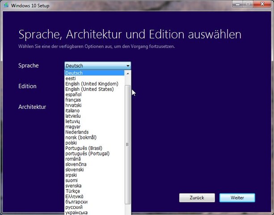The width and height of the screenshot is (274, 215).
Task: Select English (United Kingdom) language
Action: coord(95,84)
